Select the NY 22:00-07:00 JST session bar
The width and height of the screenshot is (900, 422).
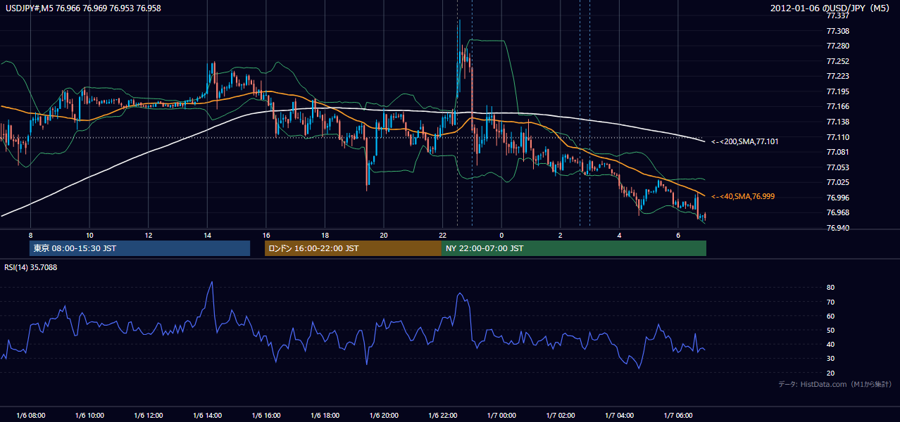point(574,248)
